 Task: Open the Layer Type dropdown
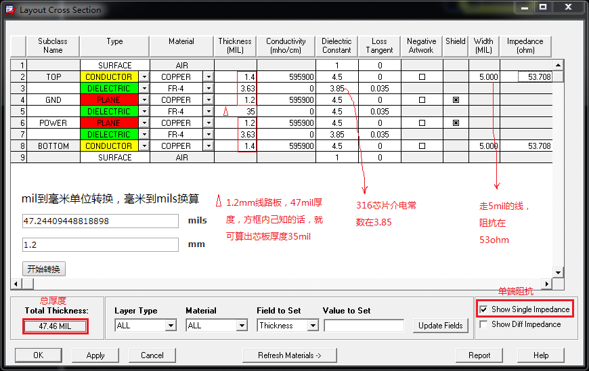[x=171, y=326]
